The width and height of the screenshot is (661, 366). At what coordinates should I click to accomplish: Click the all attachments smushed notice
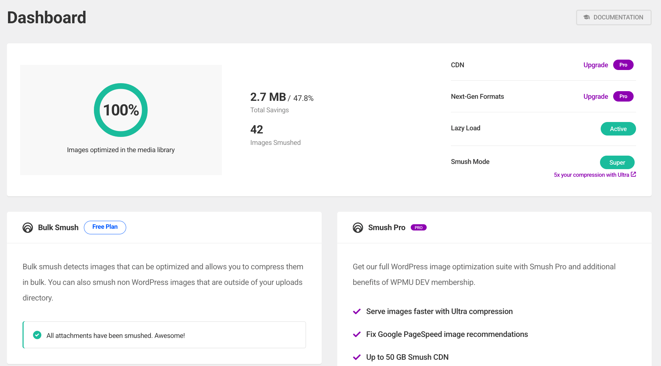point(164,335)
